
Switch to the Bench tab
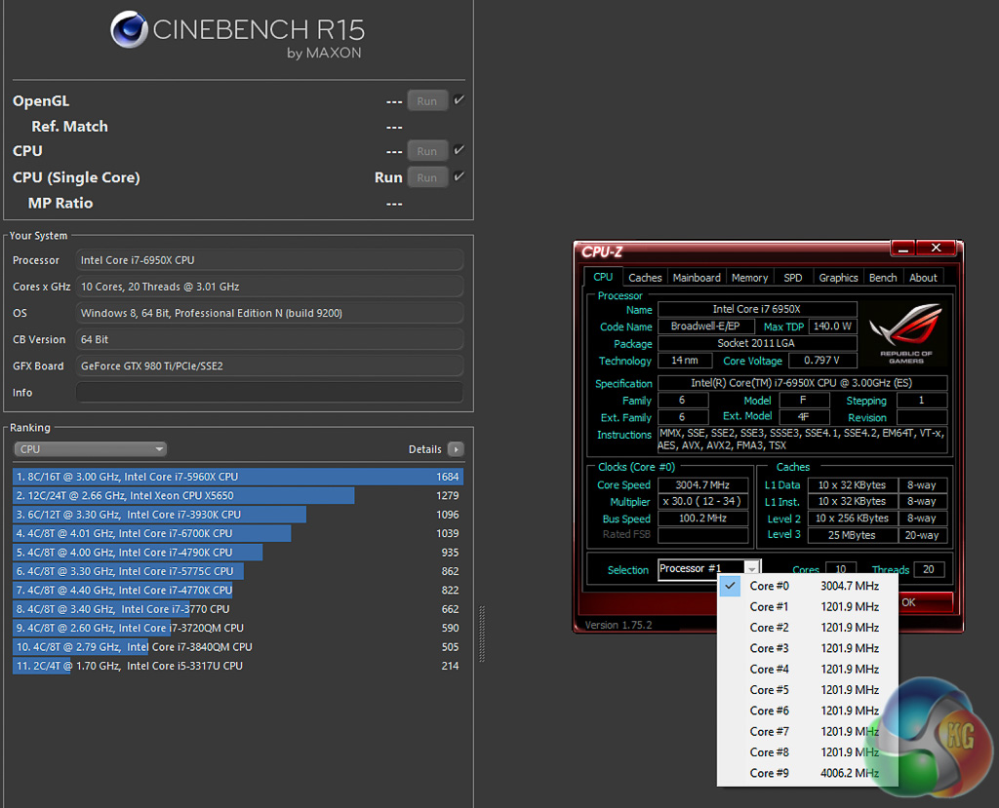882,278
